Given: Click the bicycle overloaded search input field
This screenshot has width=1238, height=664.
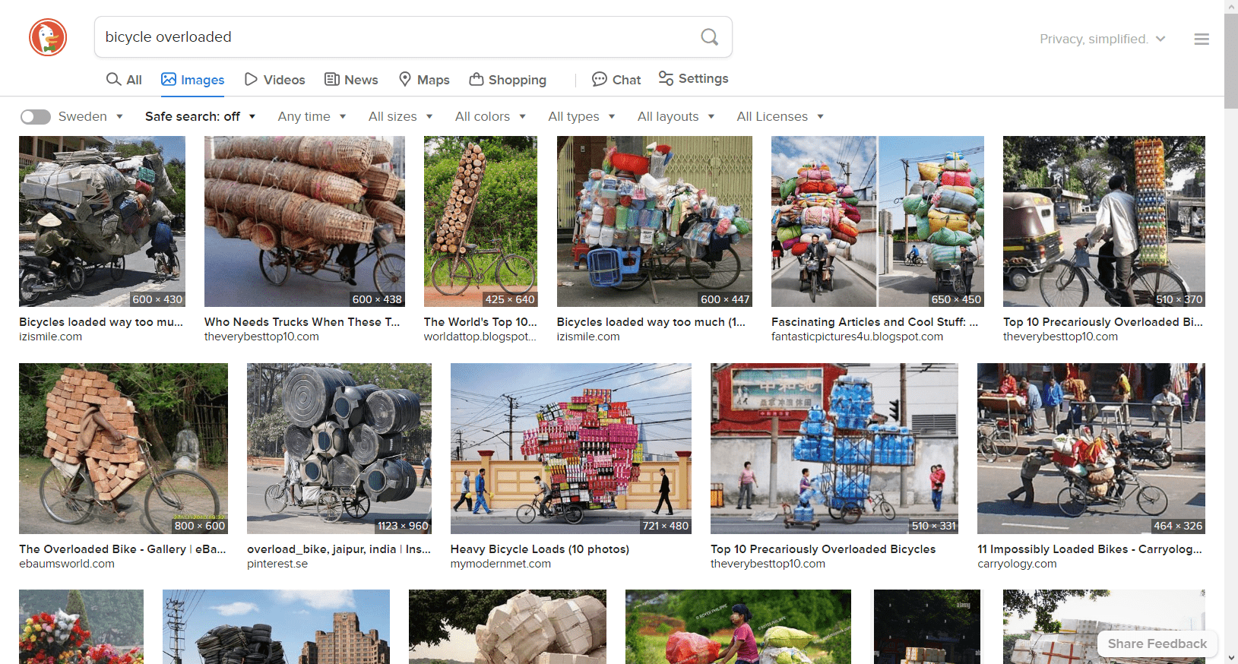Looking at the screenshot, I should coord(395,37).
